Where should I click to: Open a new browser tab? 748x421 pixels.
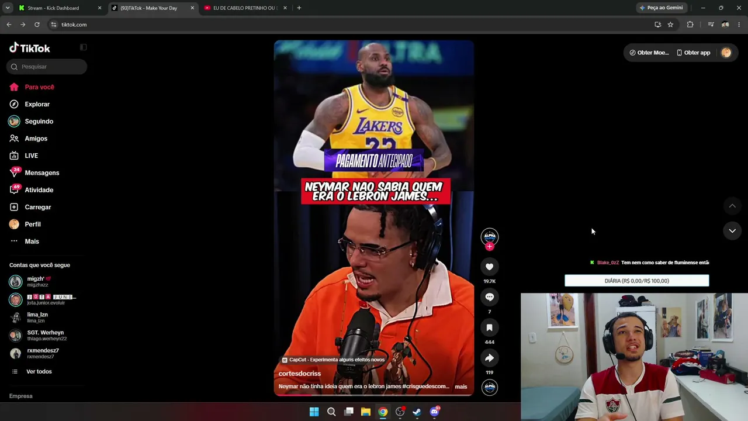299,8
